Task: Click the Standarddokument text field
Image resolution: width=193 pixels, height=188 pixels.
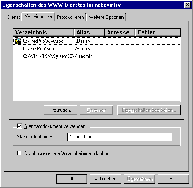Action: 120,137
